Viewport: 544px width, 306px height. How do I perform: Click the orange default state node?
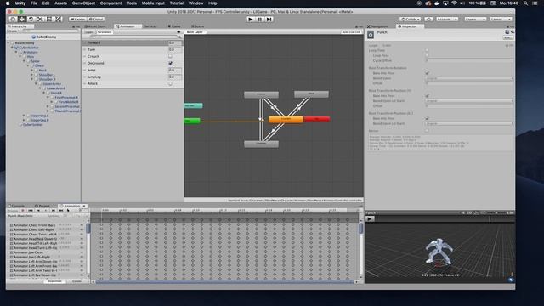(x=286, y=119)
